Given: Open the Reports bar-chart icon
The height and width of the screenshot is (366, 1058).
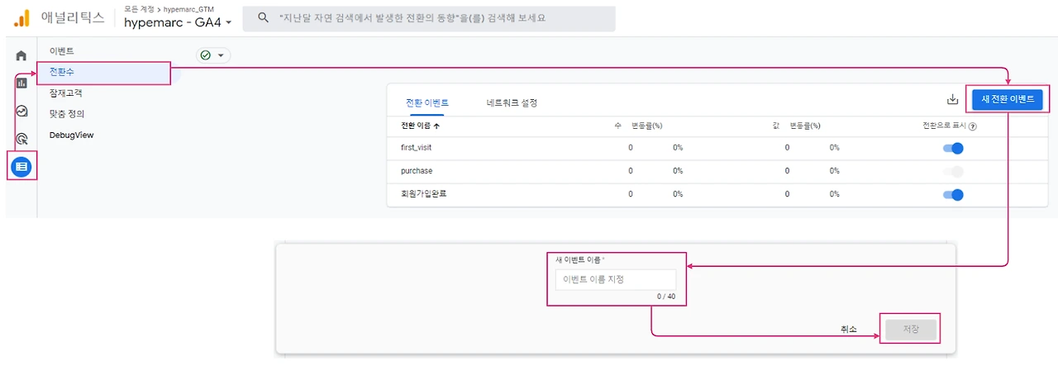Looking at the screenshot, I should click(x=21, y=83).
